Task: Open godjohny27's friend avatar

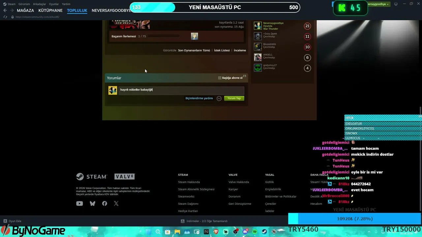Action: [x=258, y=68]
